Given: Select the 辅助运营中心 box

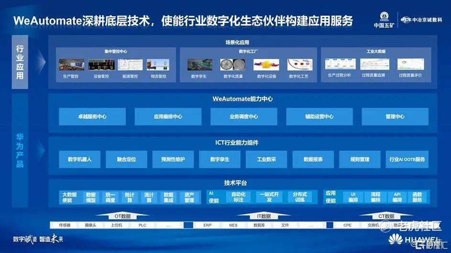Looking at the screenshot, I should (x=319, y=116).
